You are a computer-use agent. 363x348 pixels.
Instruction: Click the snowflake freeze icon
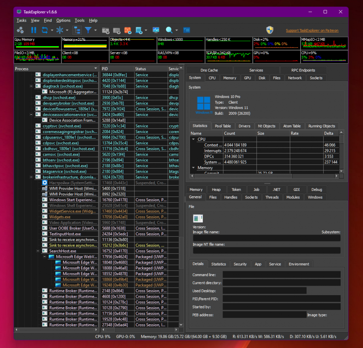tap(60, 30)
